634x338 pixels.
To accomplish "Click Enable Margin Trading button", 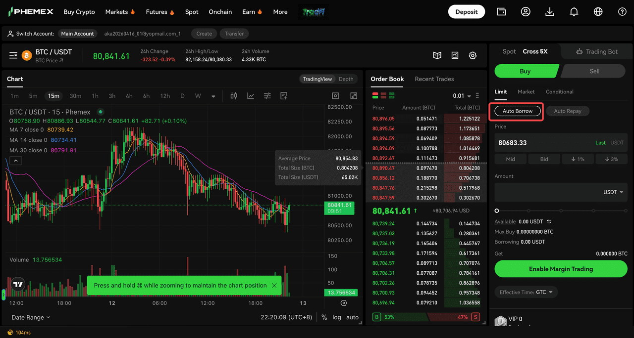I will (x=561, y=269).
